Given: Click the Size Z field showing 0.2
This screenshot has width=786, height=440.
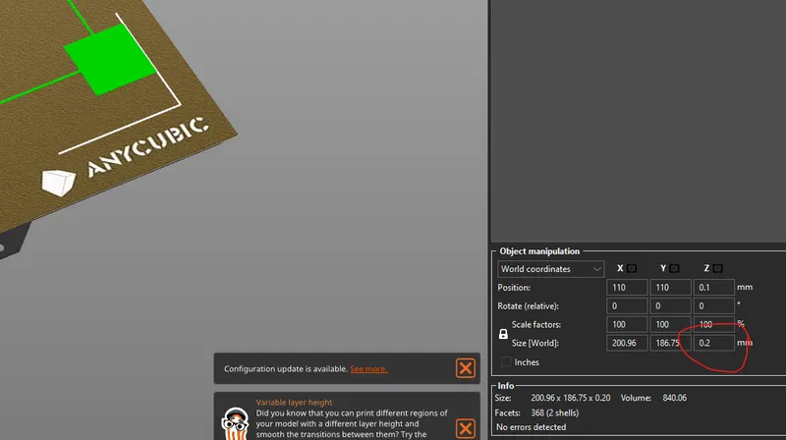Looking at the screenshot, I should (x=713, y=343).
